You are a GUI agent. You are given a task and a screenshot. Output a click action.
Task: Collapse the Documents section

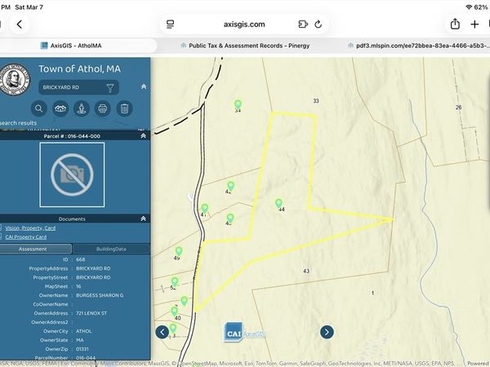(x=144, y=219)
